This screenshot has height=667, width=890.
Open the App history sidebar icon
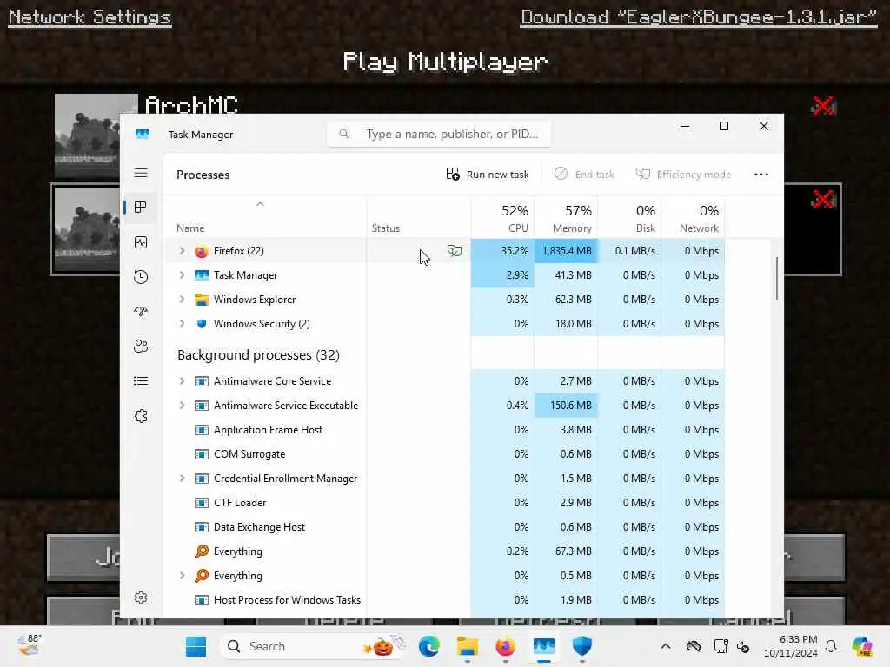141,277
